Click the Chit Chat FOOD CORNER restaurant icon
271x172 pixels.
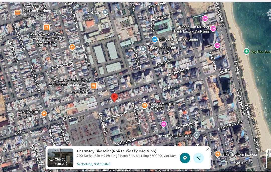coord(144,106)
